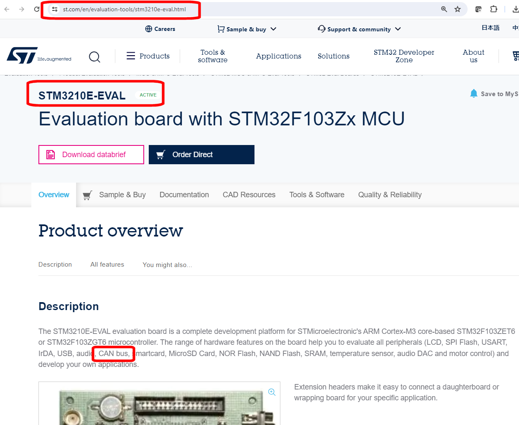
Task: Open the browser Extensions puzzle-piece menu
Action: point(494,9)
